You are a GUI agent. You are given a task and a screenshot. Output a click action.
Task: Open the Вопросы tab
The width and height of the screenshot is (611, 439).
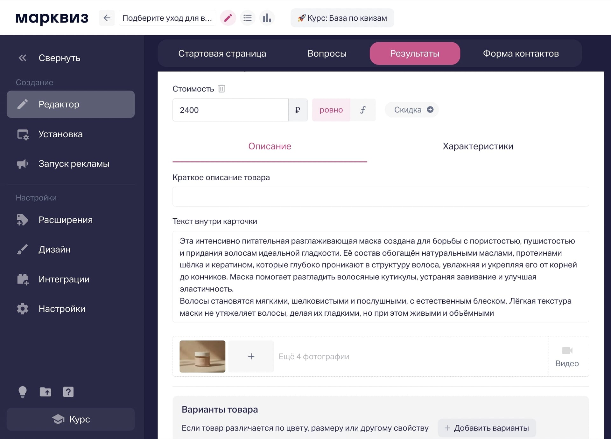pyautogui.click(x=327, y=53)
